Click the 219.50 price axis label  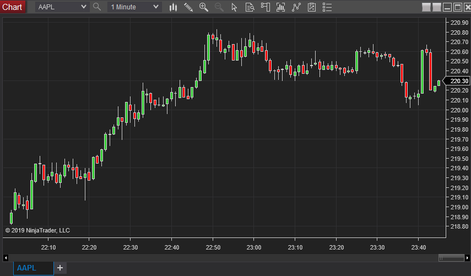click(x=459, y=159)
